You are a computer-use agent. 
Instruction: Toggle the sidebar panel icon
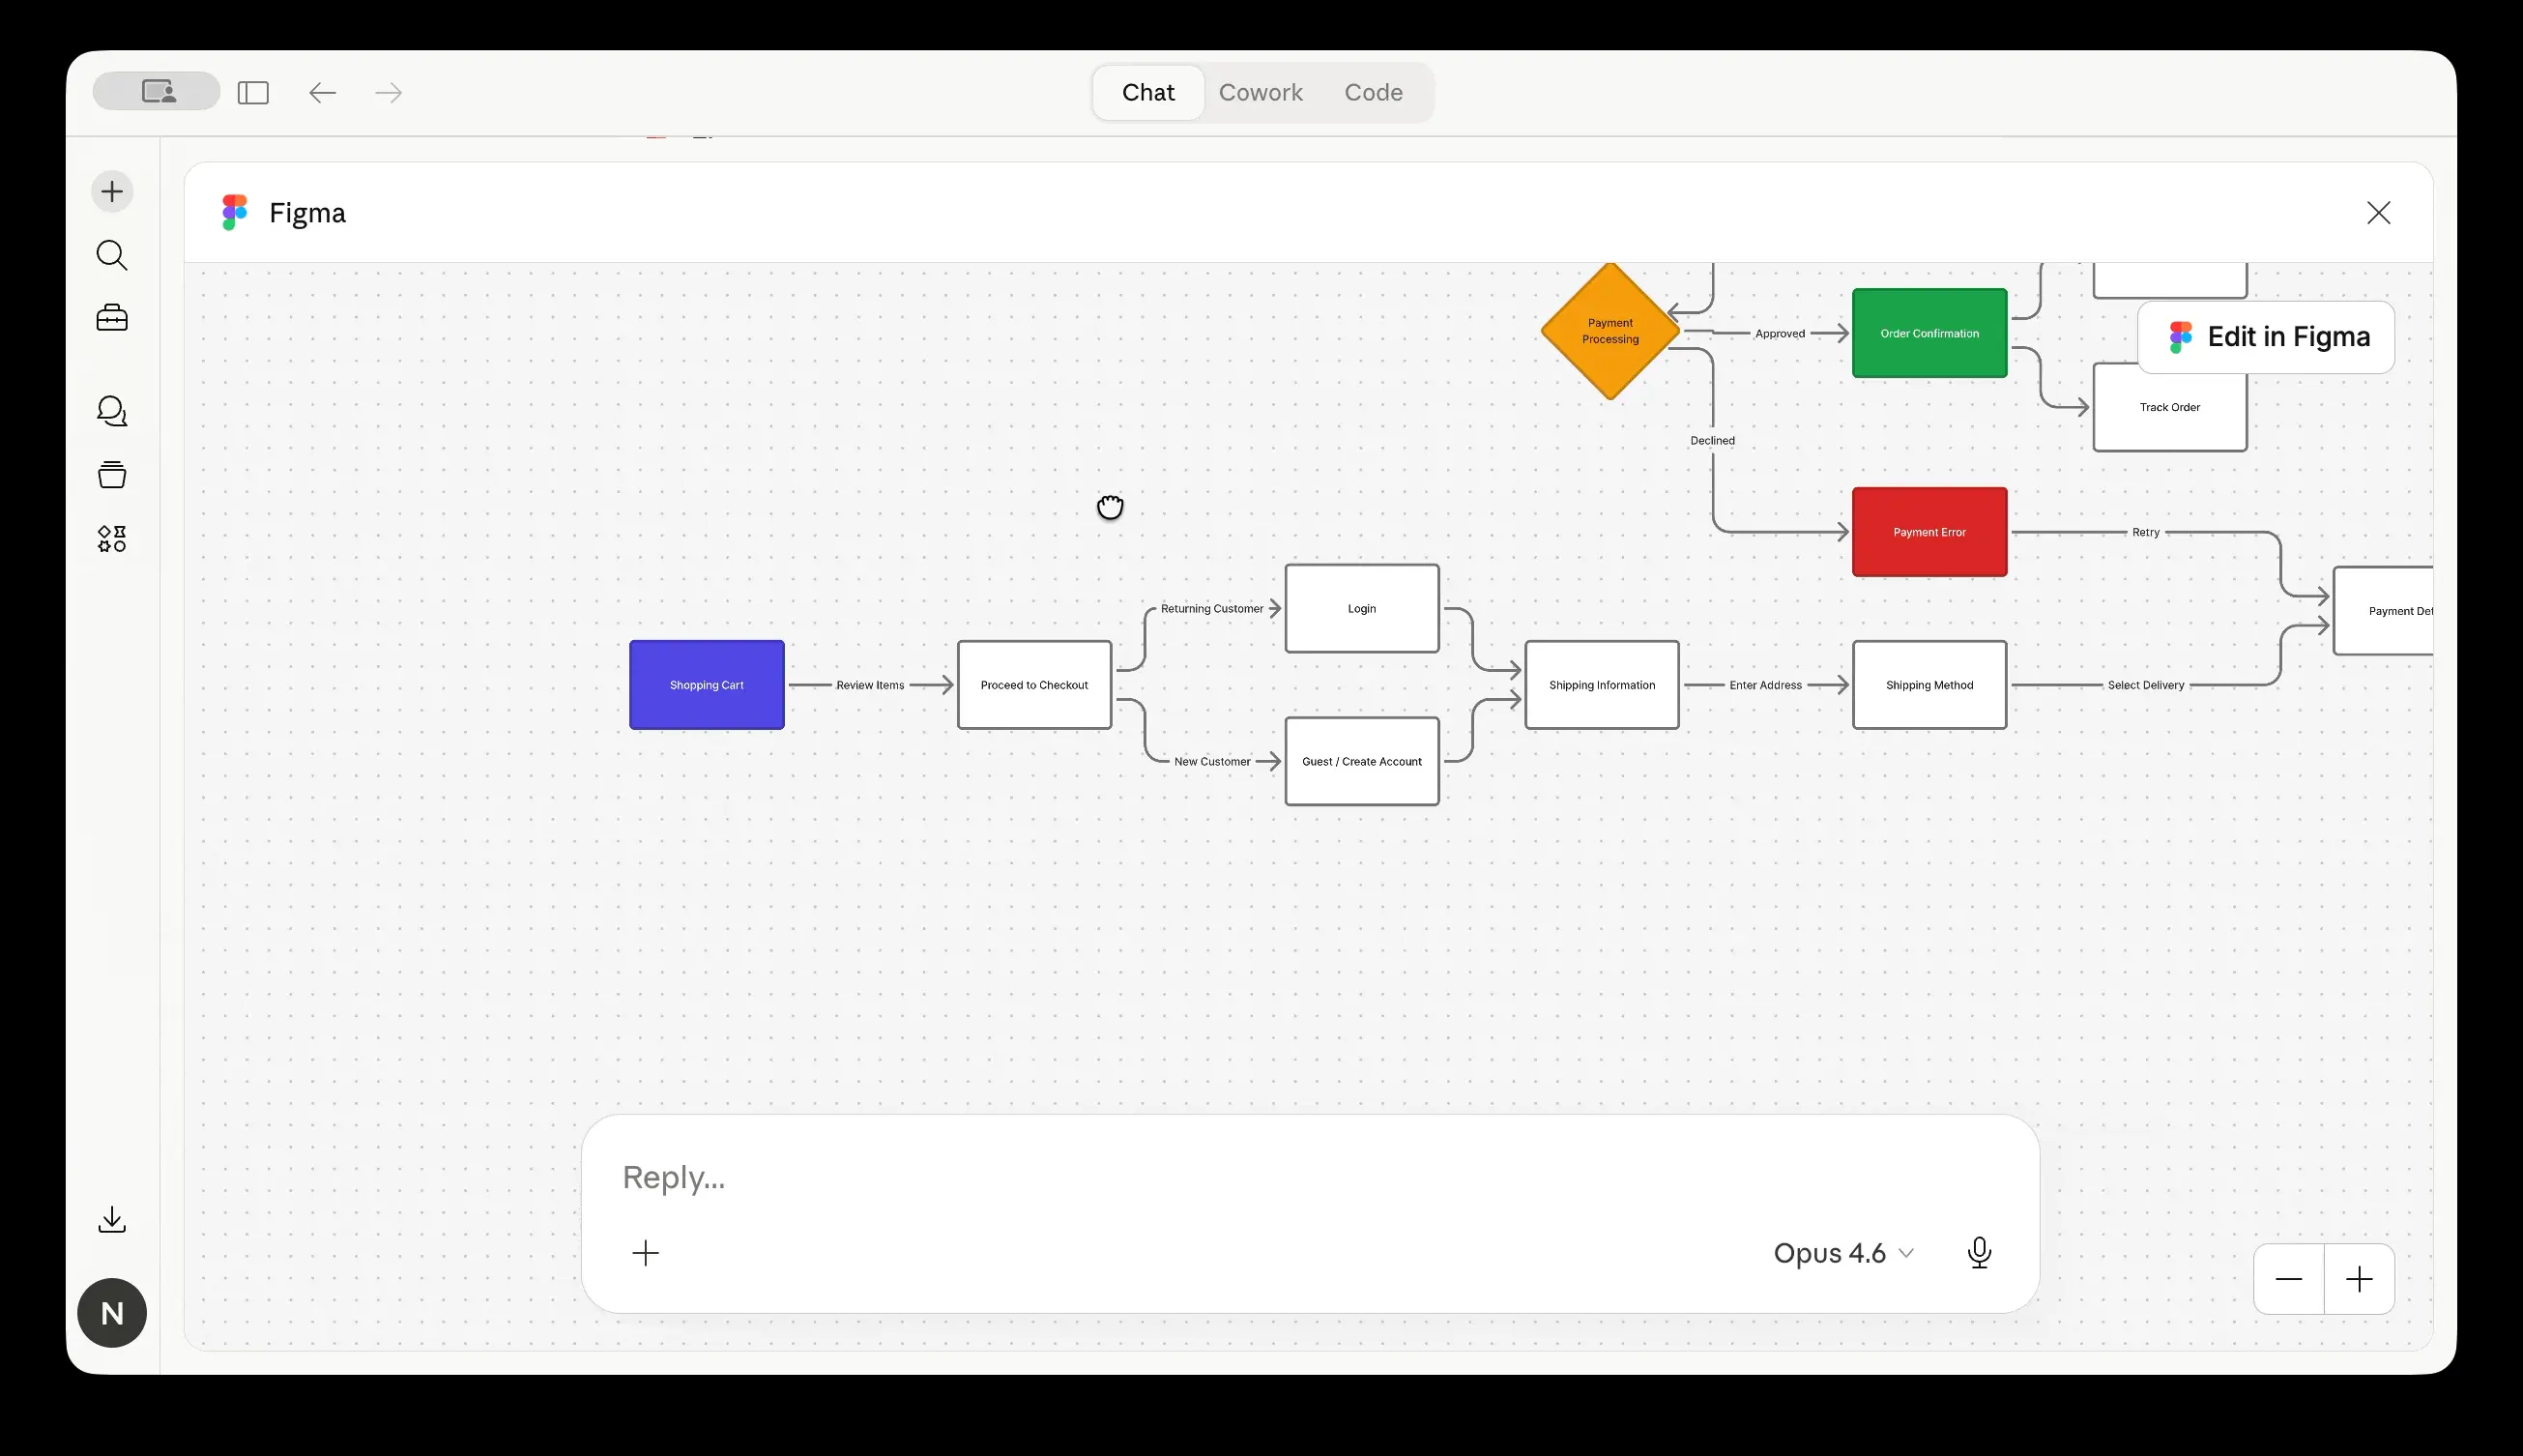click(253, 93)
